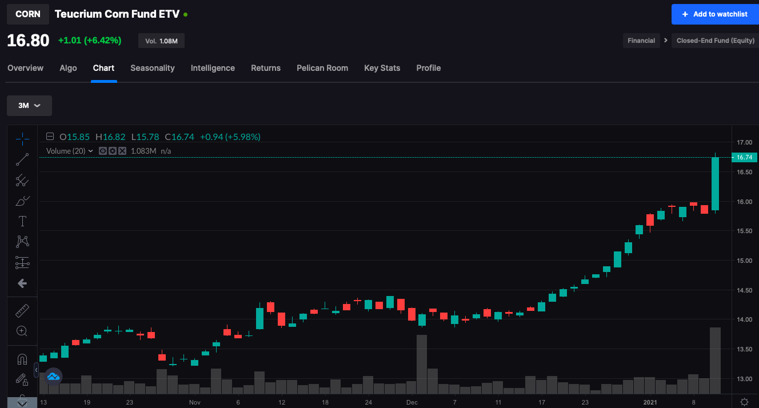Click the CORN ticker badge
This screenshot has height=408, width=759.
point(28,14)
